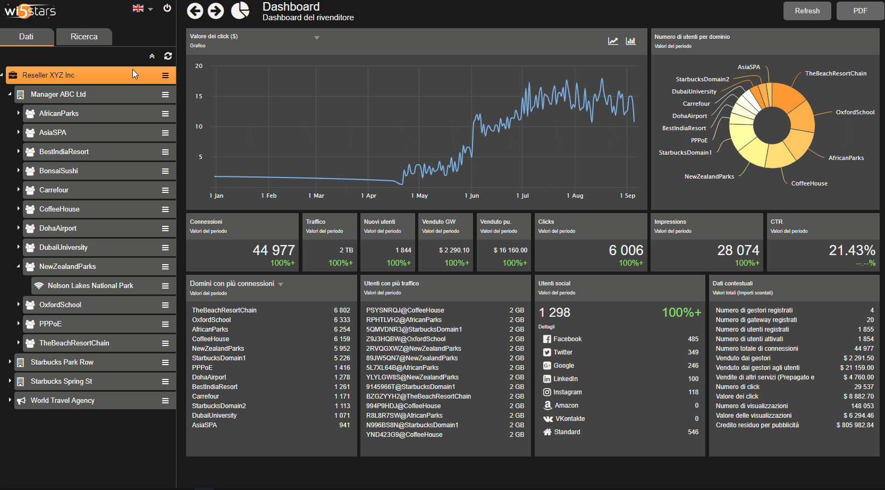Open PPPoE row menu icon

coord(165,324)
